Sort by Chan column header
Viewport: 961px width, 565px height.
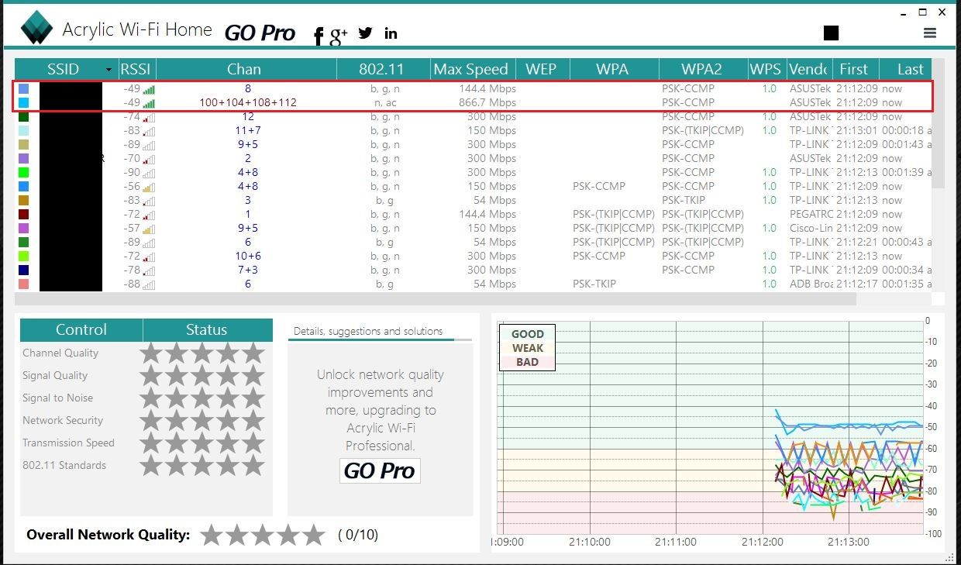(244, 69)
